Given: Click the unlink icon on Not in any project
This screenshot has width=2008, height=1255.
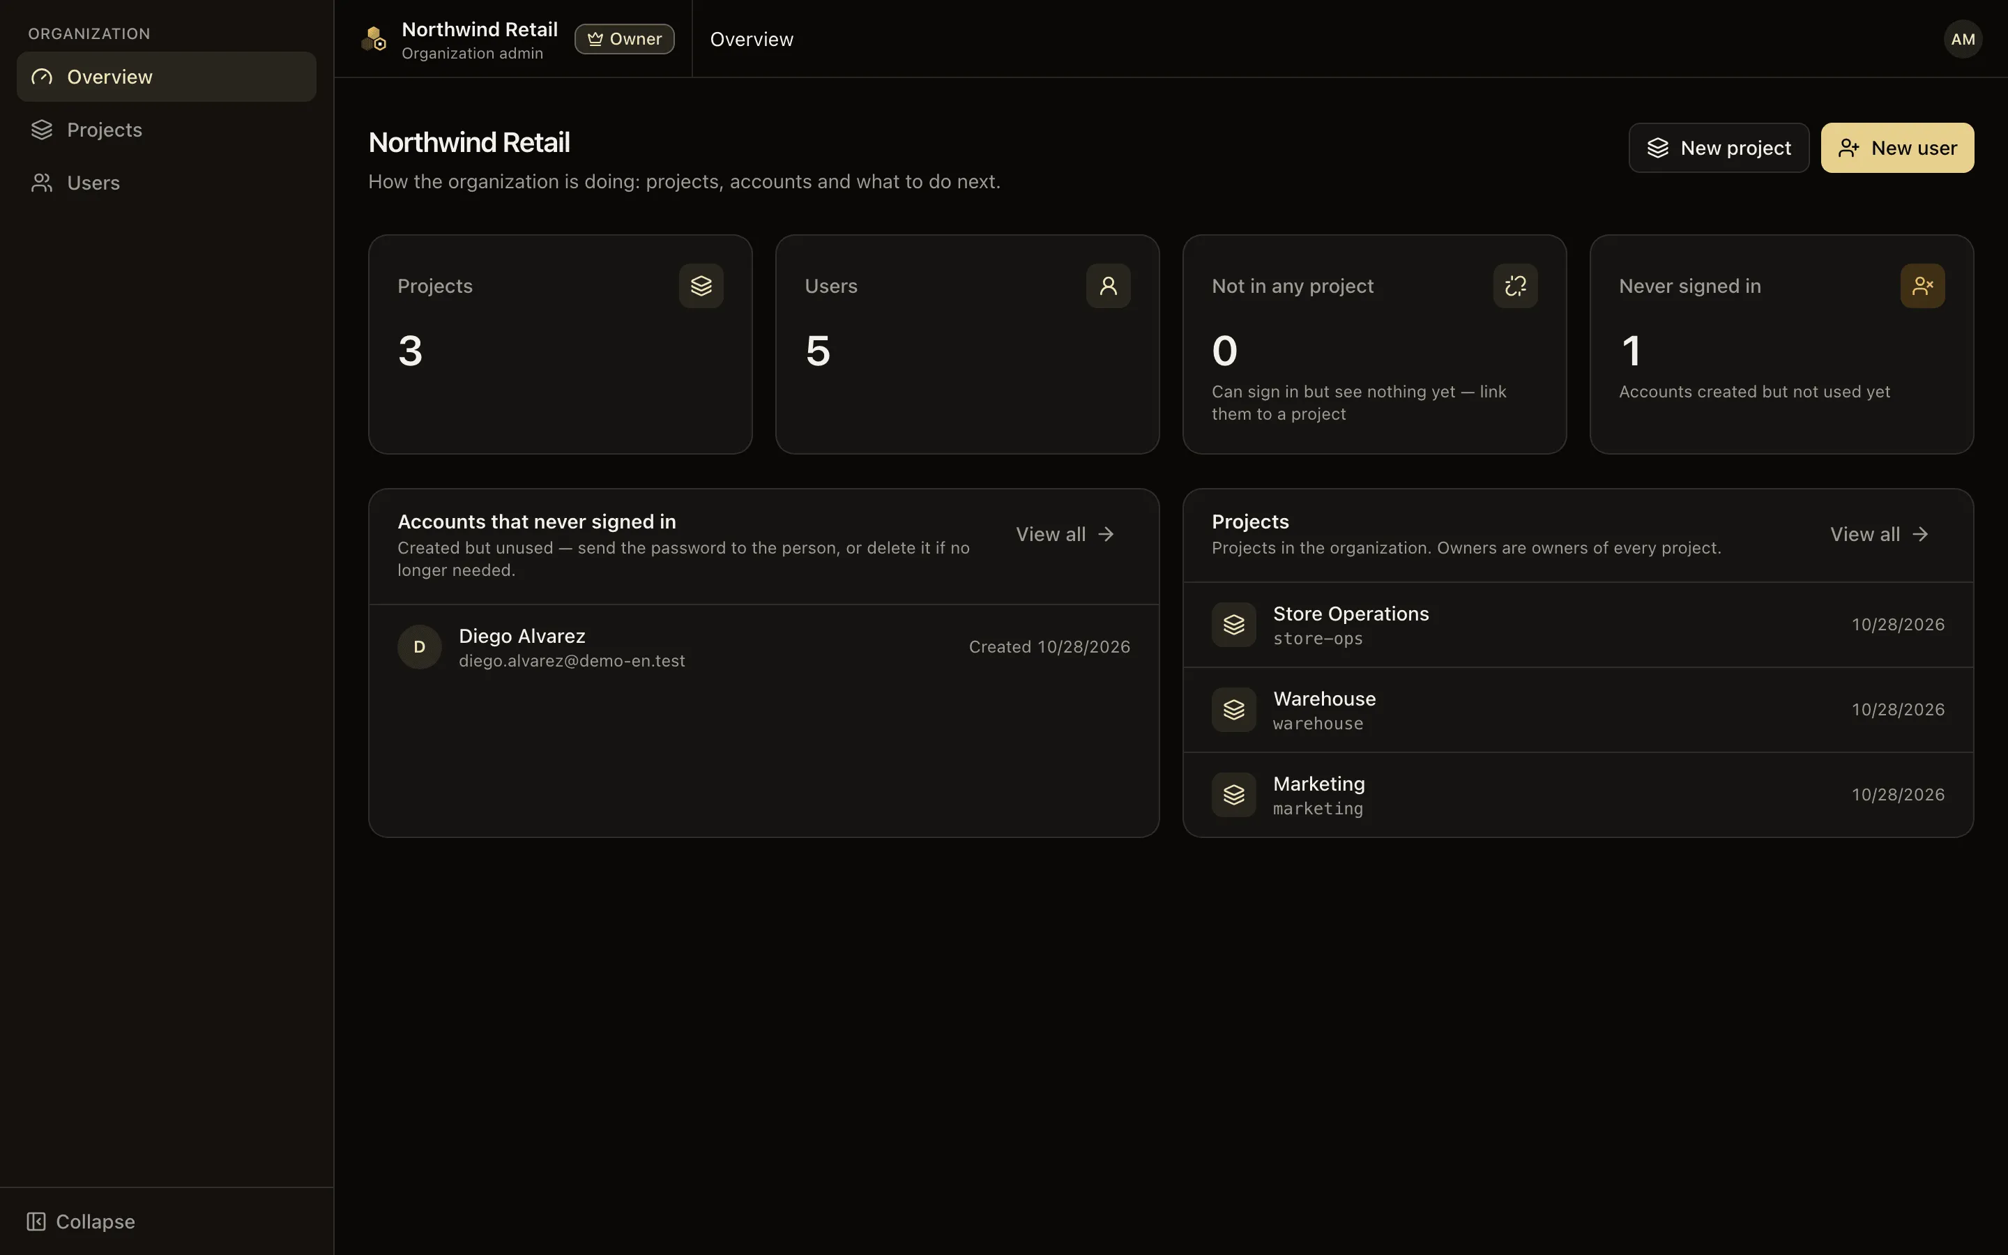Looking at the screenshot, I should pyautogui.click(x=1515, y=286).
